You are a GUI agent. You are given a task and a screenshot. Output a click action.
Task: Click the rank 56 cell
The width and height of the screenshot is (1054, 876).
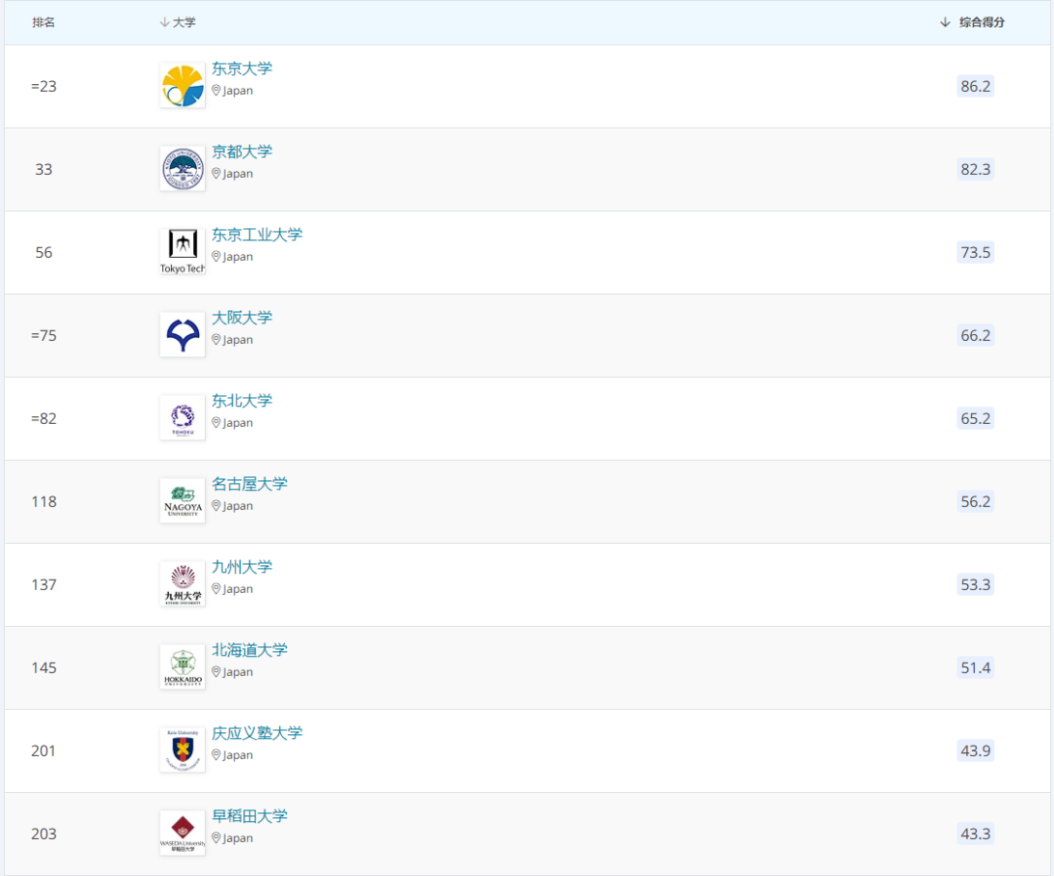tap(44, 252)
